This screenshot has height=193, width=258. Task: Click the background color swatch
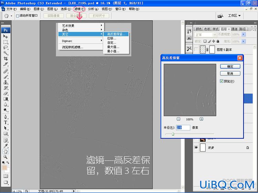pos(8,170)
